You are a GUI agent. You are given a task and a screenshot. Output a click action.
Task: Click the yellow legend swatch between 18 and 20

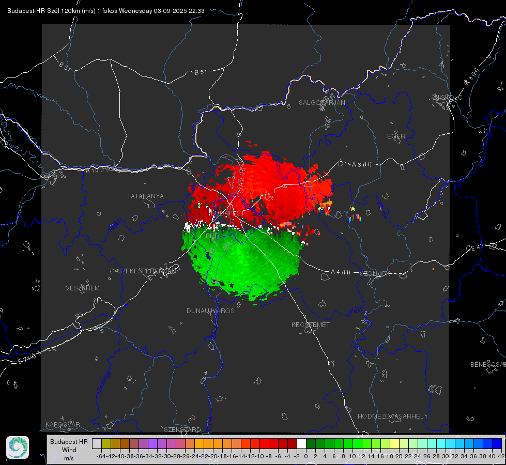pyautogui.click(x=394, y=443)
